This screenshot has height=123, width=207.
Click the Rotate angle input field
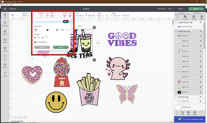pyautogui.click(x=103, y=16)
